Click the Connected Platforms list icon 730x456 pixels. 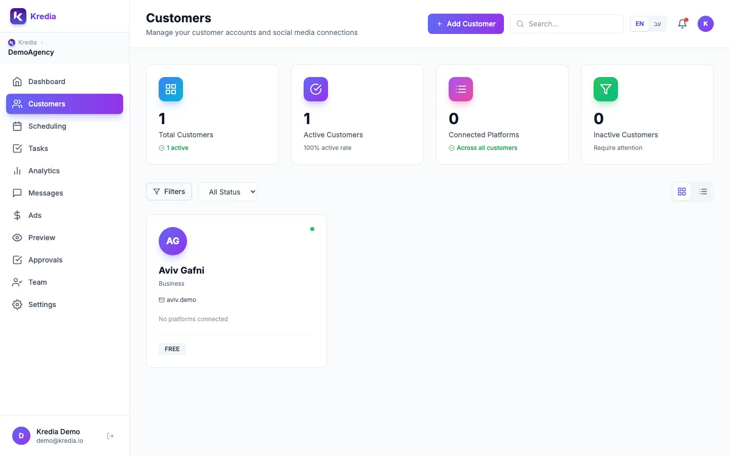coord(461,89)
